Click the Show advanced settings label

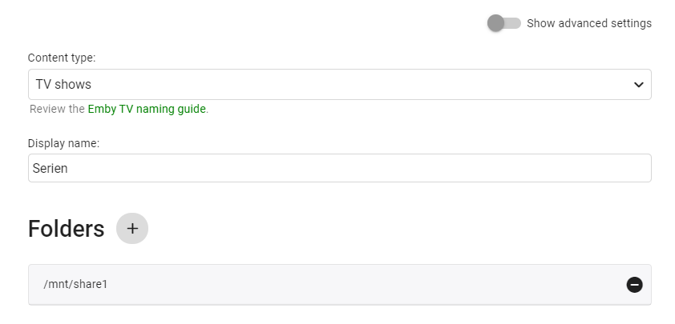click(589, 23)
